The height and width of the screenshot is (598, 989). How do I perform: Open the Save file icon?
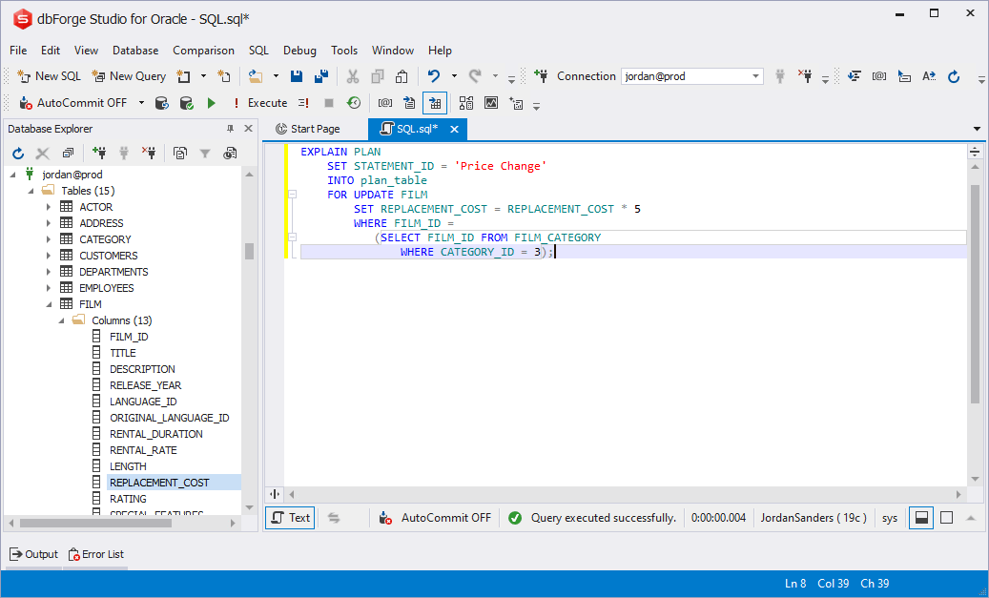pyautogui.click(x=297, y=75)
